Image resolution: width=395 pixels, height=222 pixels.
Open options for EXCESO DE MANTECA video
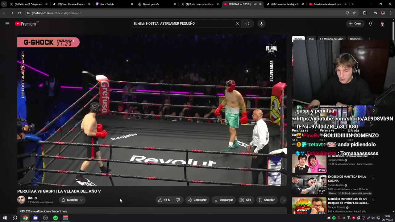(x=373, y=177)
